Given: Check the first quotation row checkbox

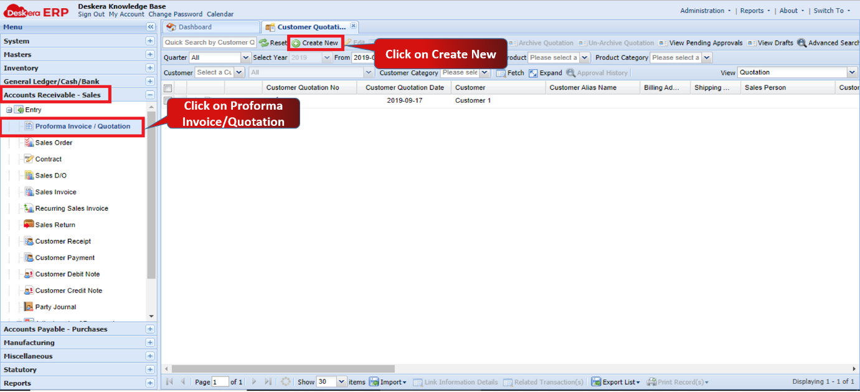Looking at the screenshot, I should 168,100.
